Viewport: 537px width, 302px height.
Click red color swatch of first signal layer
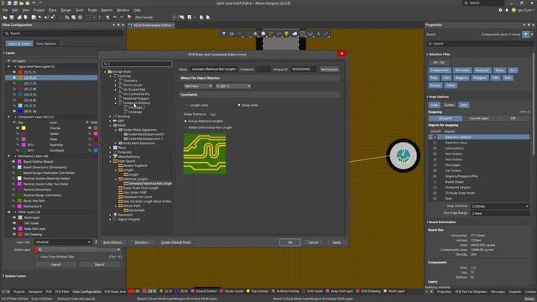20,72
